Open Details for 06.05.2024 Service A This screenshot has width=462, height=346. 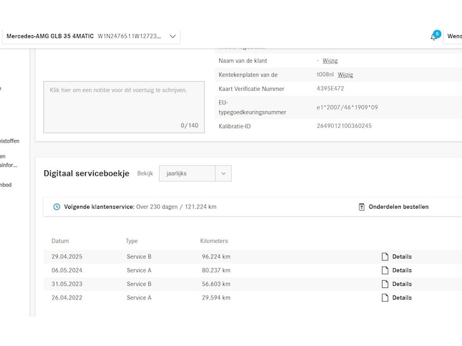(402, 270)
